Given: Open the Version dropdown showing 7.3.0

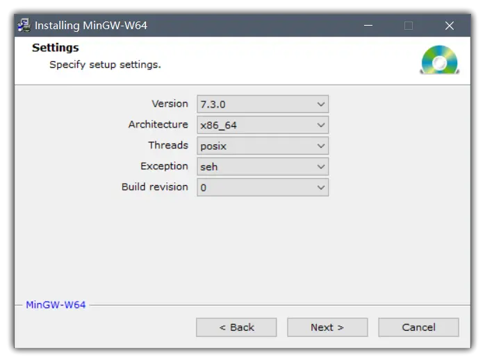Looking at the screenshot, I should pos(263,104).
